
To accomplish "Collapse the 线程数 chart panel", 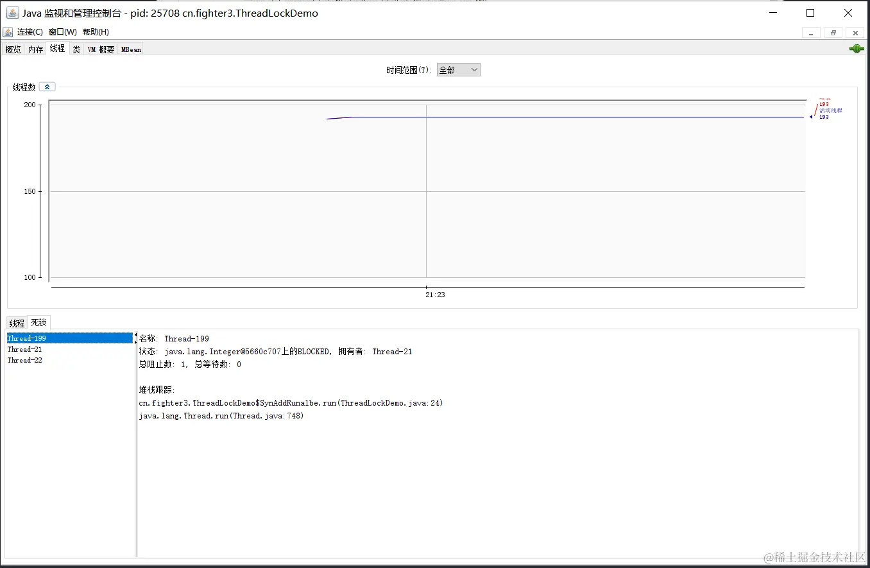I will click(47, 87).
